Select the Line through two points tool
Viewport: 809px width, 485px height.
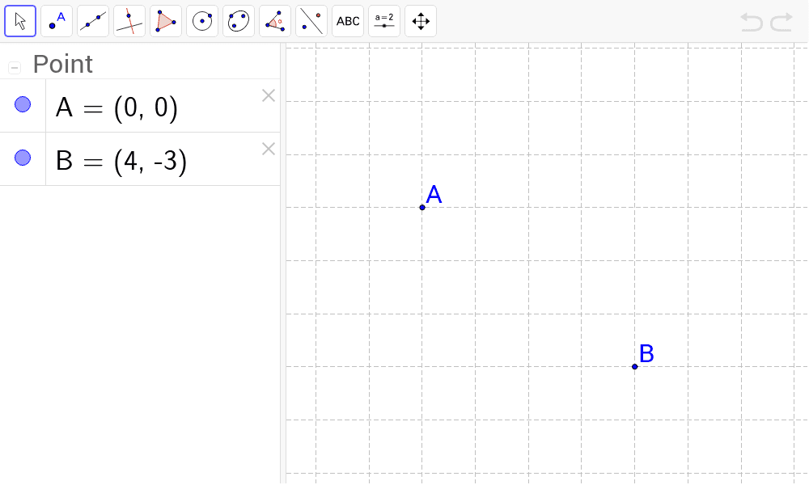[93, 21]
